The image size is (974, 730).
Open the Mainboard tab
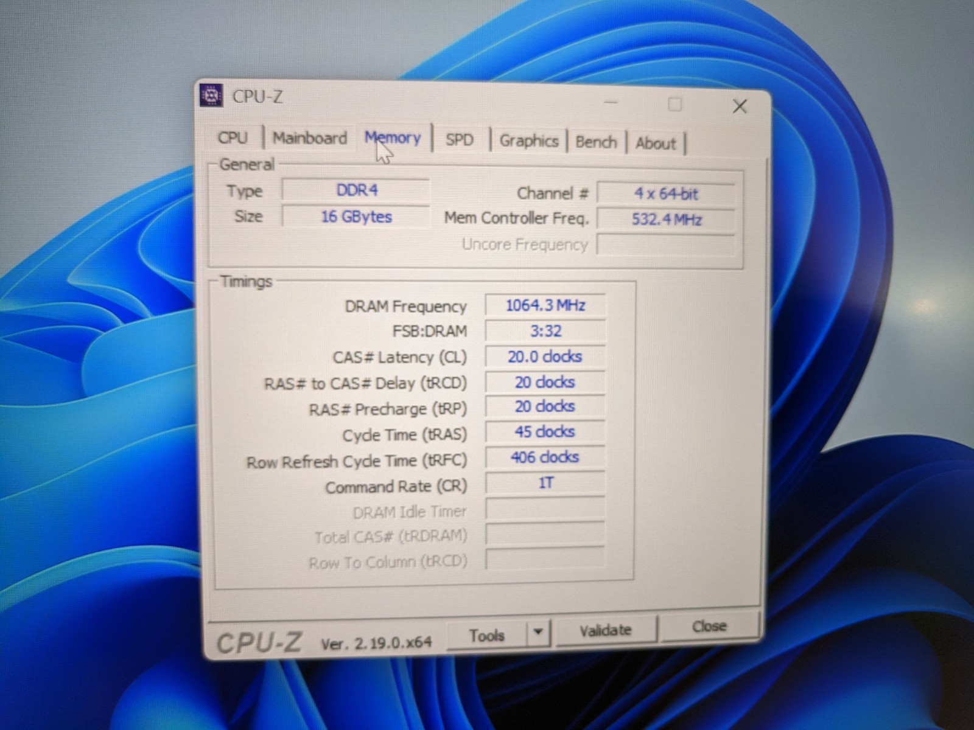pyautogui.click(x=310, y=138)
